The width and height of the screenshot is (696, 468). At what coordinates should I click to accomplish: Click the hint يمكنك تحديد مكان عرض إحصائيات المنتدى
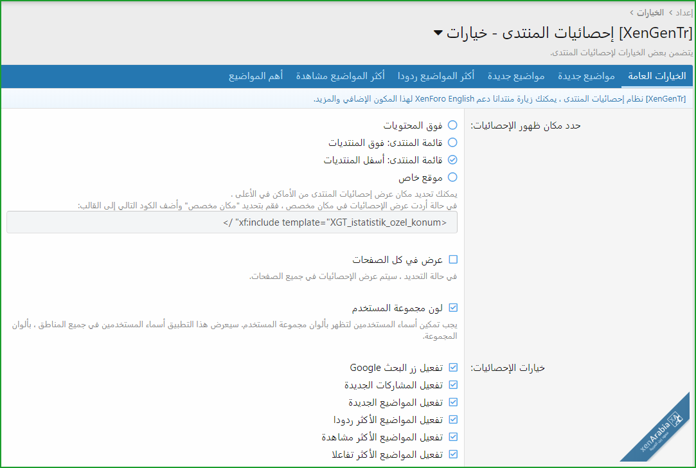(x=344, y=194)
